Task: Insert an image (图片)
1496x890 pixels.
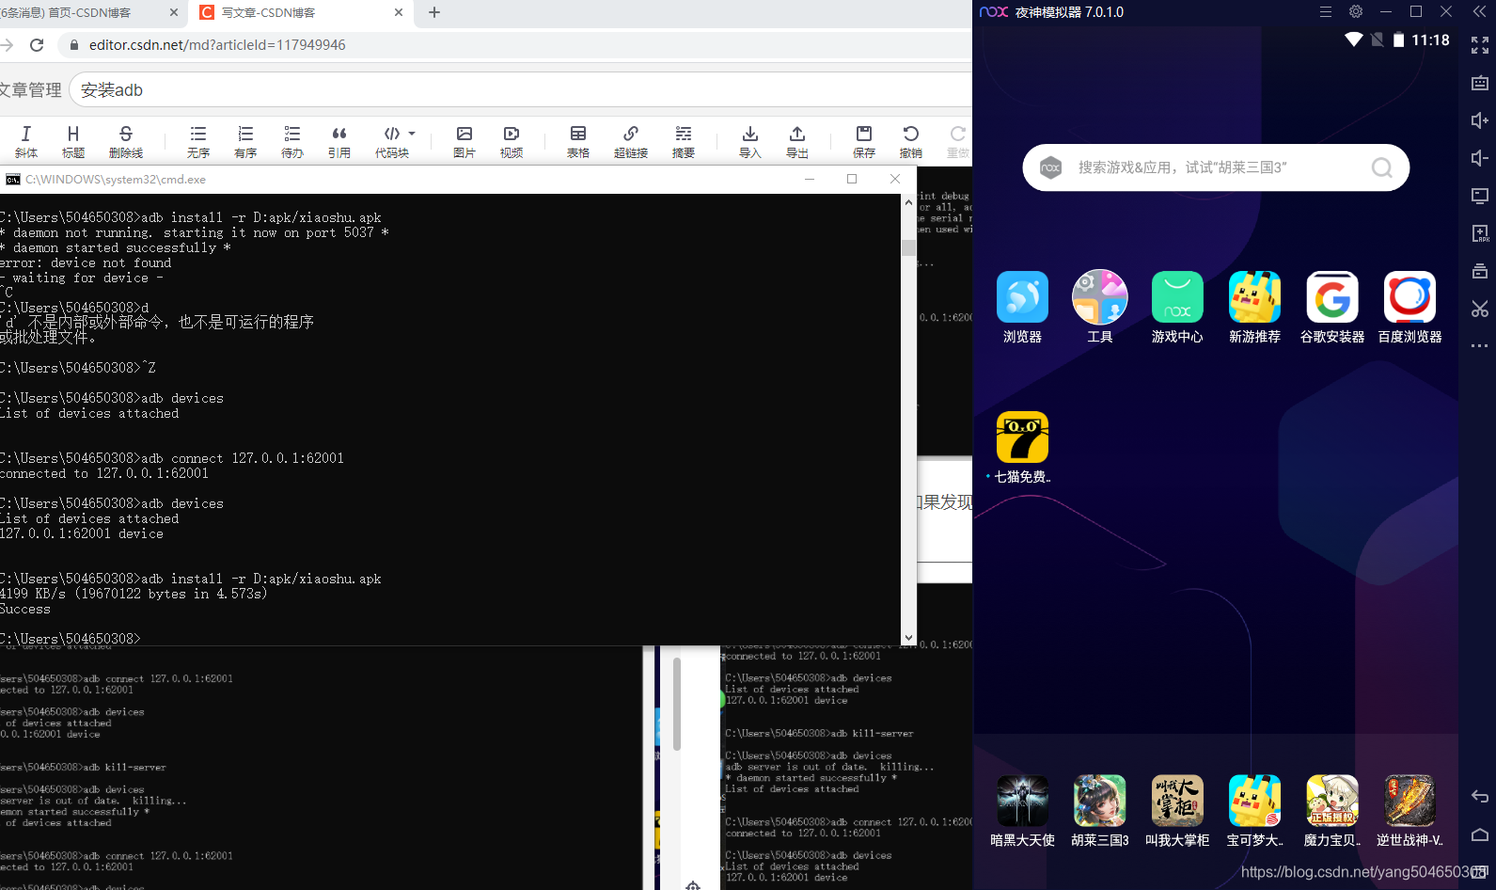Action: click(465, 141)
